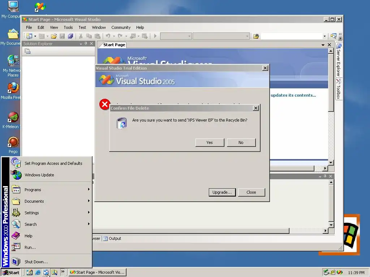Click the Start Page horizontal scrollbar thumb
The height and width of the screenshot is (277, 370).
[x=292, y=168]
